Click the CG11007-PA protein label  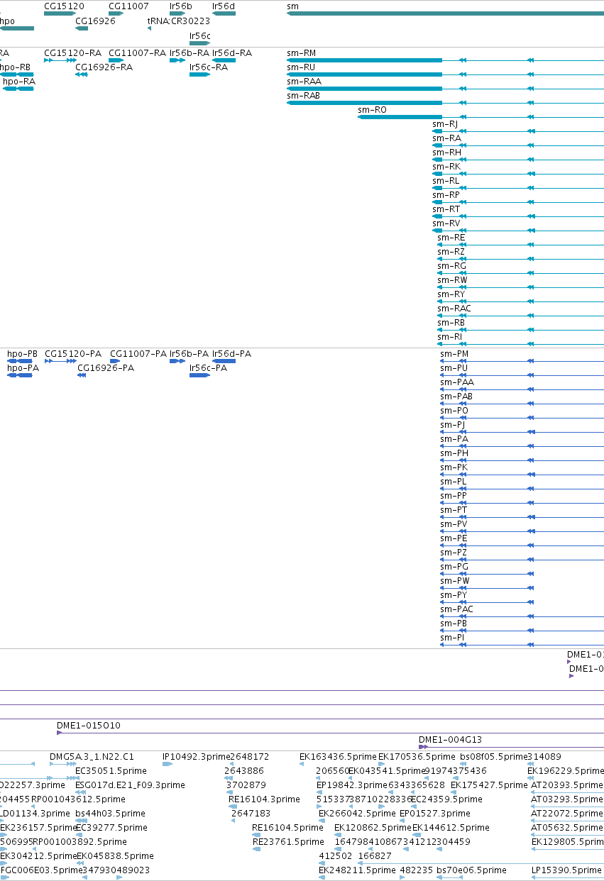coord(138,354)
